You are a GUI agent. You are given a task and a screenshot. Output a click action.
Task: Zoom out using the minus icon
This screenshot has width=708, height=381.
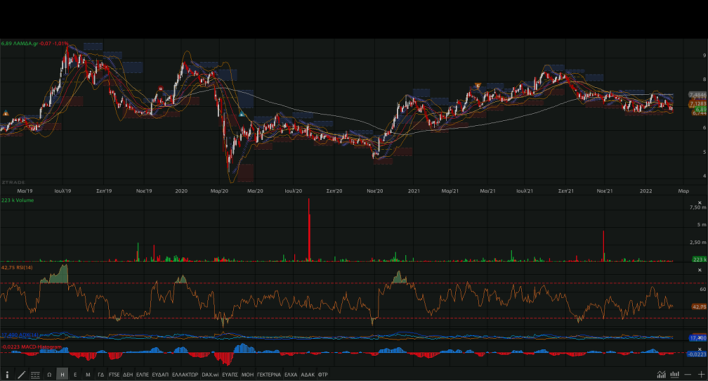pos(688,375)
